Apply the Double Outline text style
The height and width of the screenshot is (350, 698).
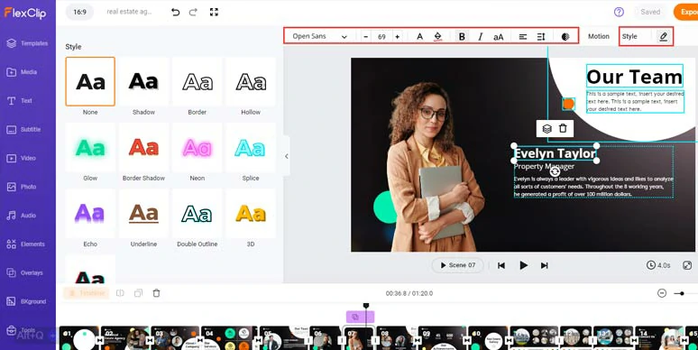[x=197, y=213]
